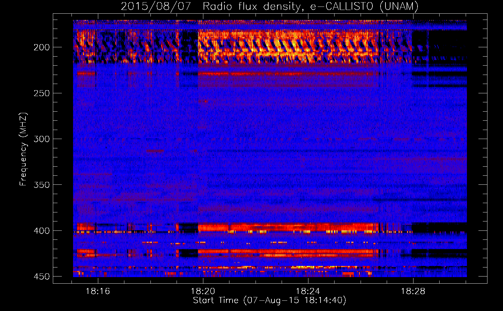The height and width of the screenshot is (311, 503).
Task: Click the 'Frequency (MHZ)' axis label
Action: click(23, 149)
